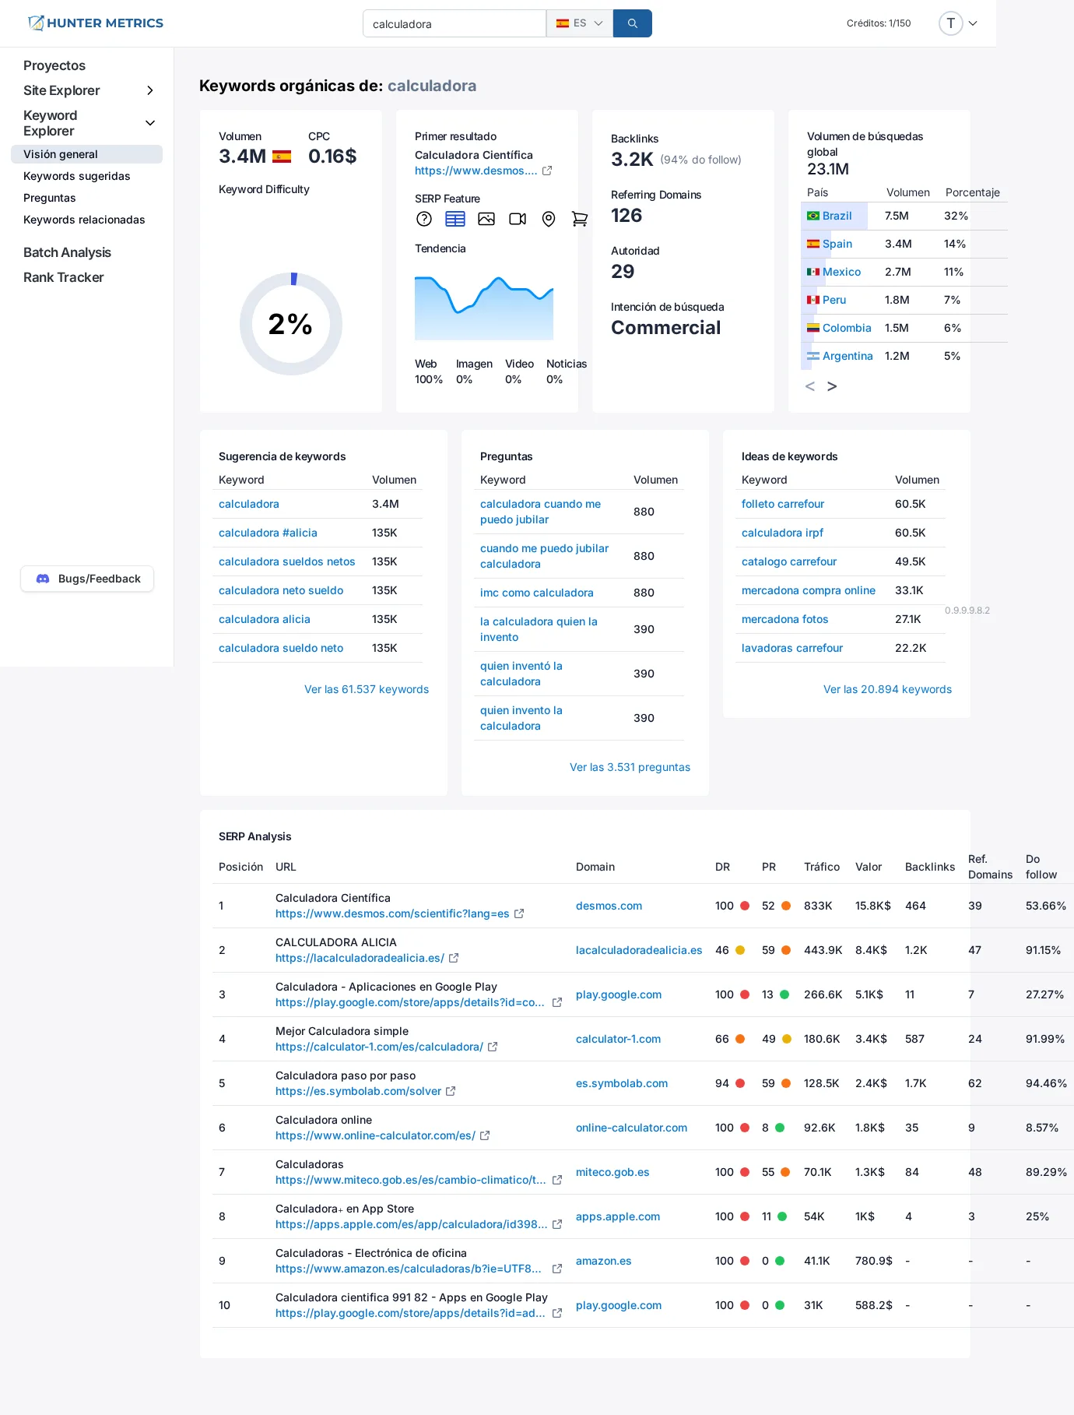The height and width of the screenshot is (1415, 1074).
Task: Open the ES country language dropdown
Action: (580, 23)
